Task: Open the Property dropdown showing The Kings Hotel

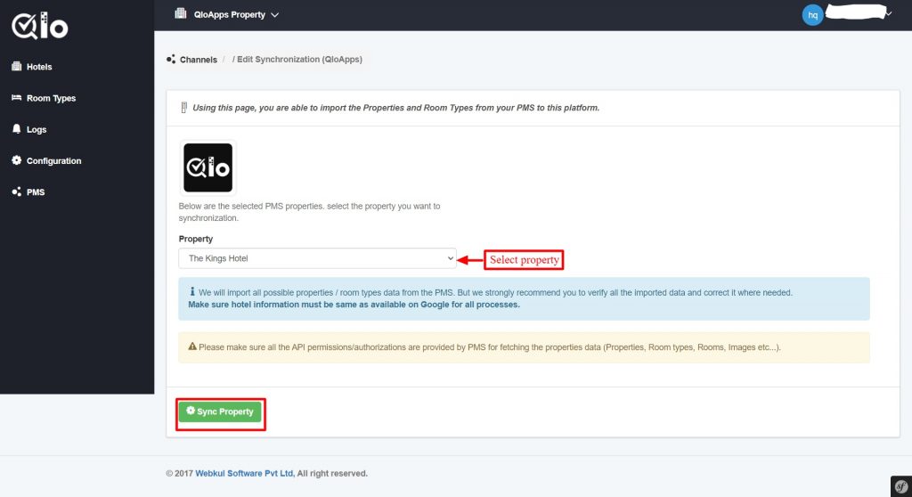Action: coord(317,258)
